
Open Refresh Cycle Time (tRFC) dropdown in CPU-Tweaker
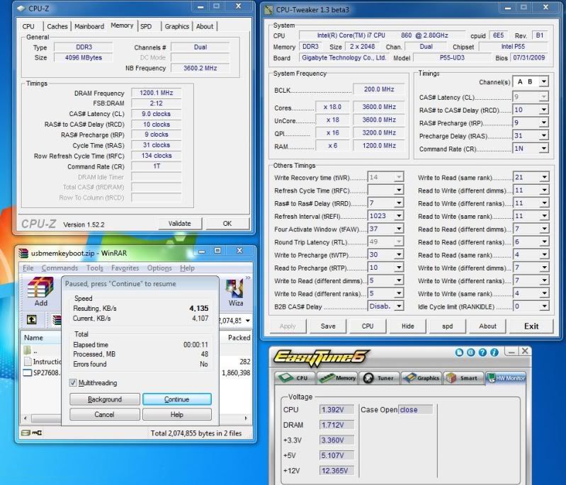tap(399, 190)
